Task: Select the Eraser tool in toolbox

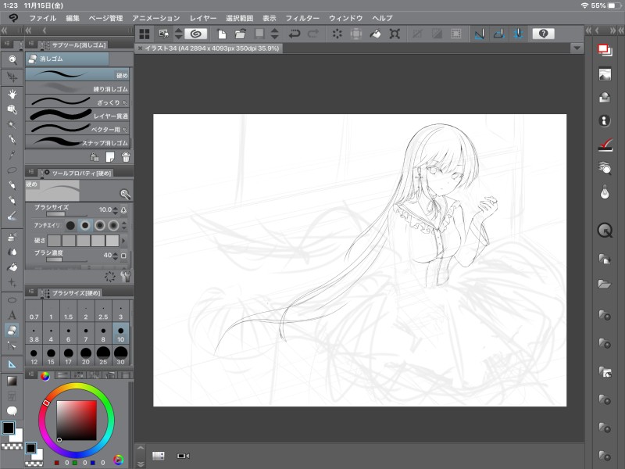Action: [12, 330]
